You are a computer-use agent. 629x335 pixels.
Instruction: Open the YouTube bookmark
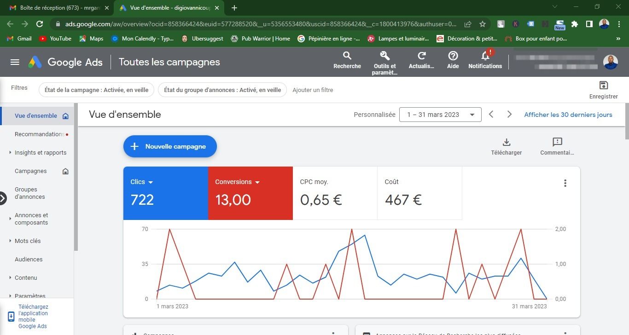[55, 39]
